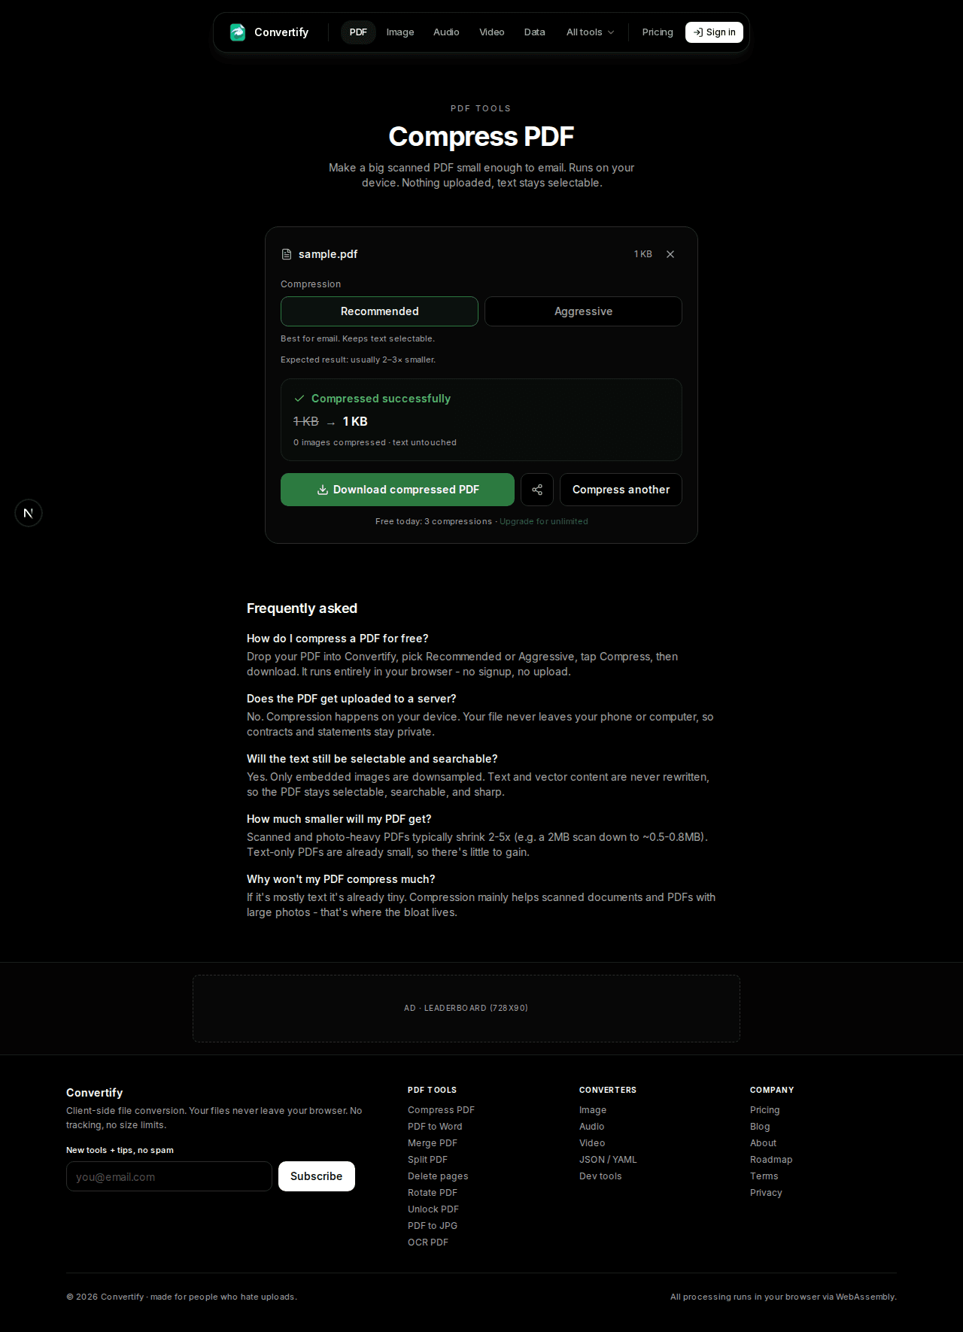
Task: Open PDF to Word footer link
Action: 435,1127
